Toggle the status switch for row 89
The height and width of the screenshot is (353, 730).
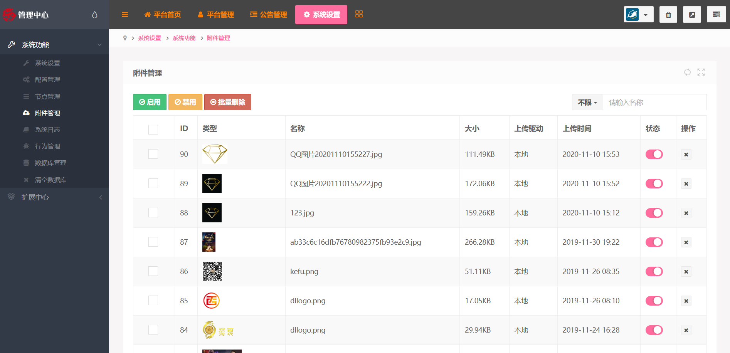pos(654,183)
